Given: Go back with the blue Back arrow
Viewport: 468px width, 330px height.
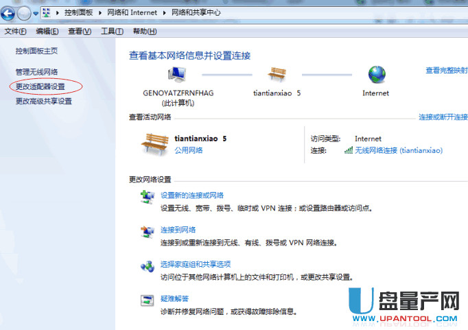Looking at the screenshot, I should click(8, 13).
